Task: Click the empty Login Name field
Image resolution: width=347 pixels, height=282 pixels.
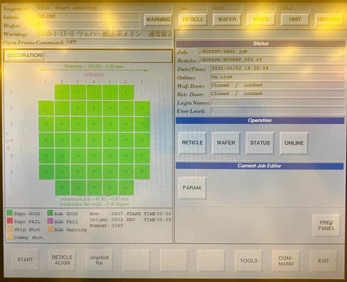Action: pyautogui.click(x=277, y=103)
